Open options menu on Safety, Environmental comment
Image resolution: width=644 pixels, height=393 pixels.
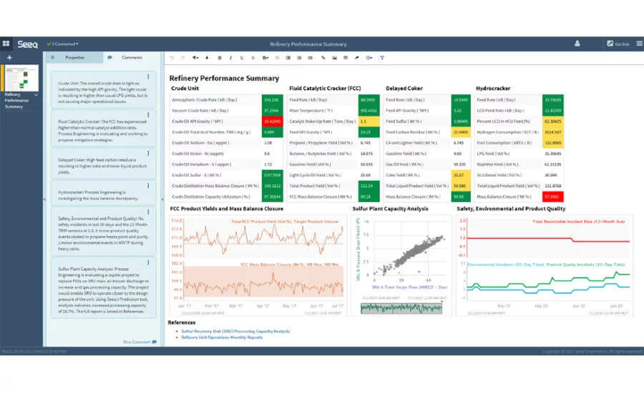(148, 212)
